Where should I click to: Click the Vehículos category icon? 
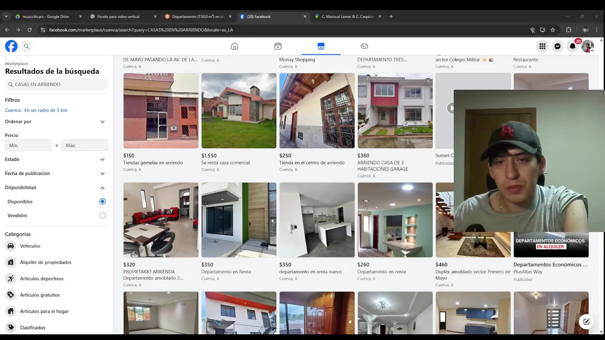(x=10, y=246)
